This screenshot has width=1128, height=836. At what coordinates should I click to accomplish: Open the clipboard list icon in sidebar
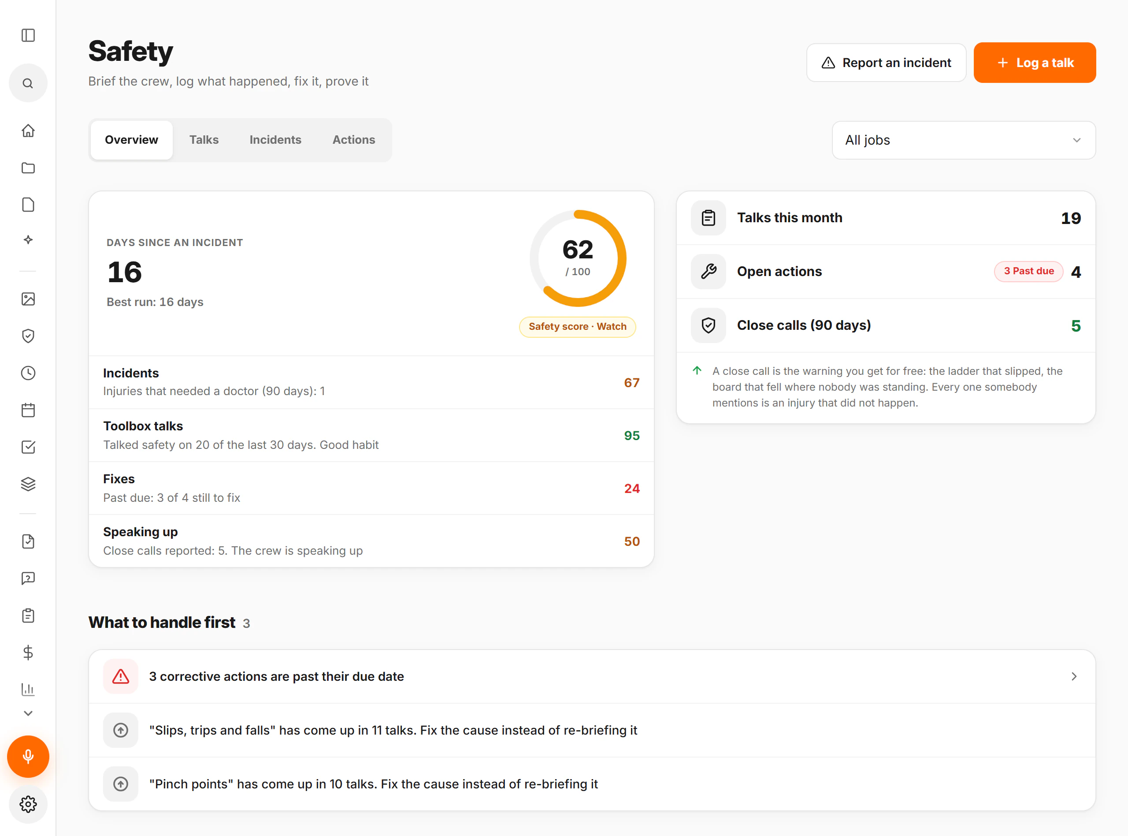pyautogui.click(x=28, y=616)
